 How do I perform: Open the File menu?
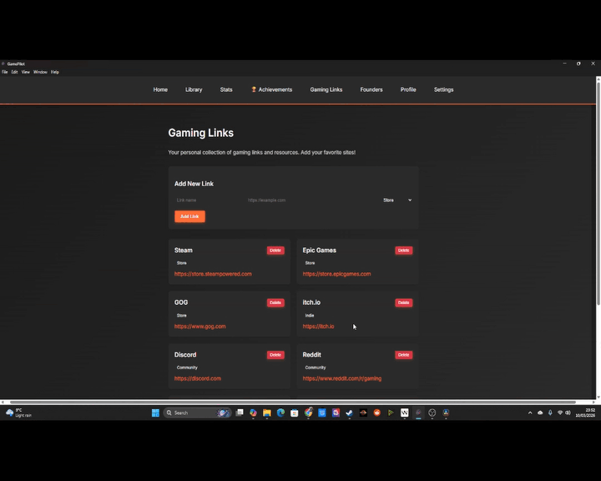point(4,72)
